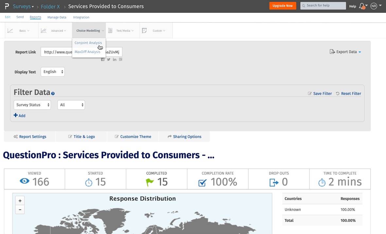This screenshot has height=234, width=386.
Task: Click Save Filter
Action: pos(320,93)
